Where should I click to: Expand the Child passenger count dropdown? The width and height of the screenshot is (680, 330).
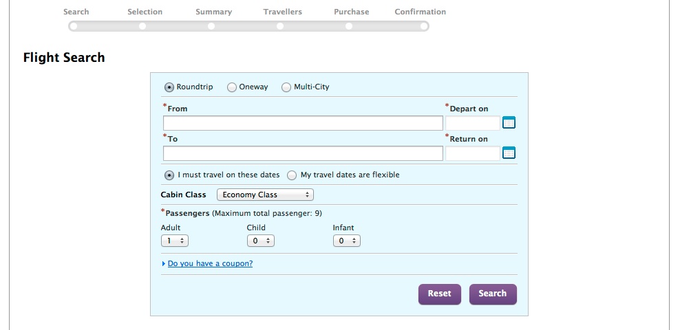[x=260, y=241]
